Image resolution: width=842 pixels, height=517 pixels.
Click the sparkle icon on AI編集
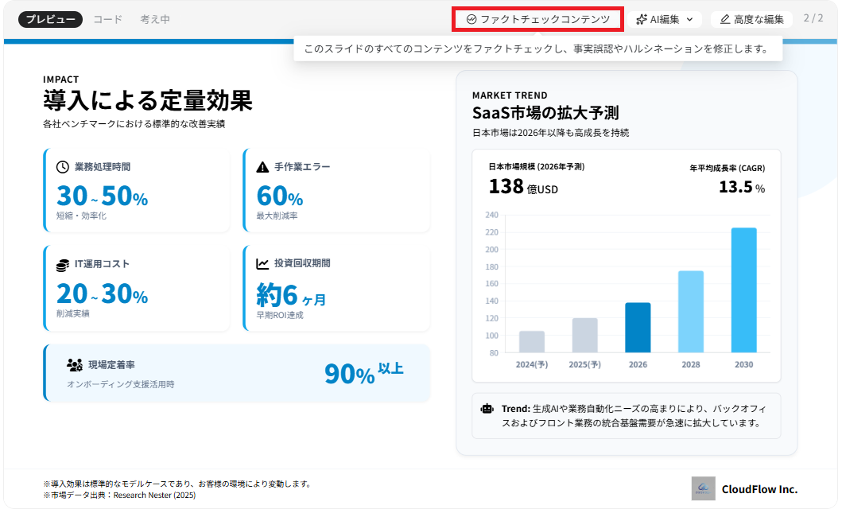pos(642,19)
